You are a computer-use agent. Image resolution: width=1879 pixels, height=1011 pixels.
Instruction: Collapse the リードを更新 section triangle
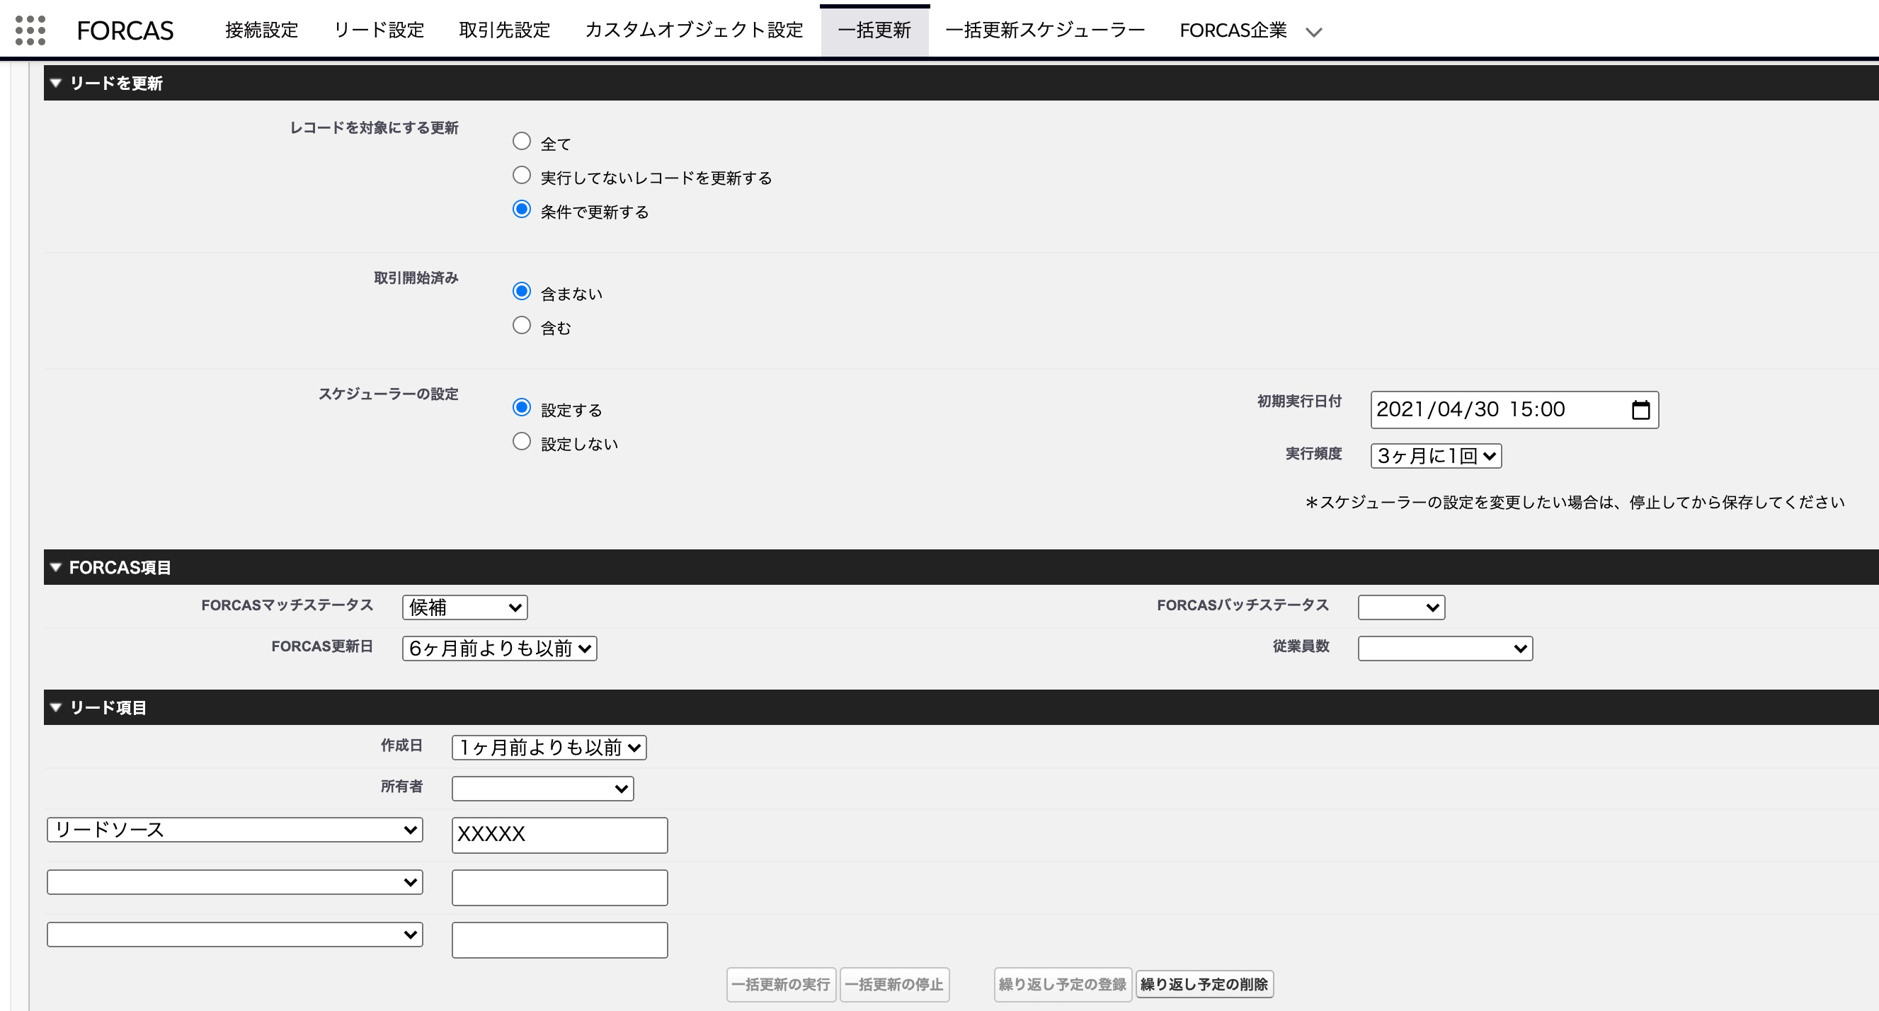pos(55,83)
